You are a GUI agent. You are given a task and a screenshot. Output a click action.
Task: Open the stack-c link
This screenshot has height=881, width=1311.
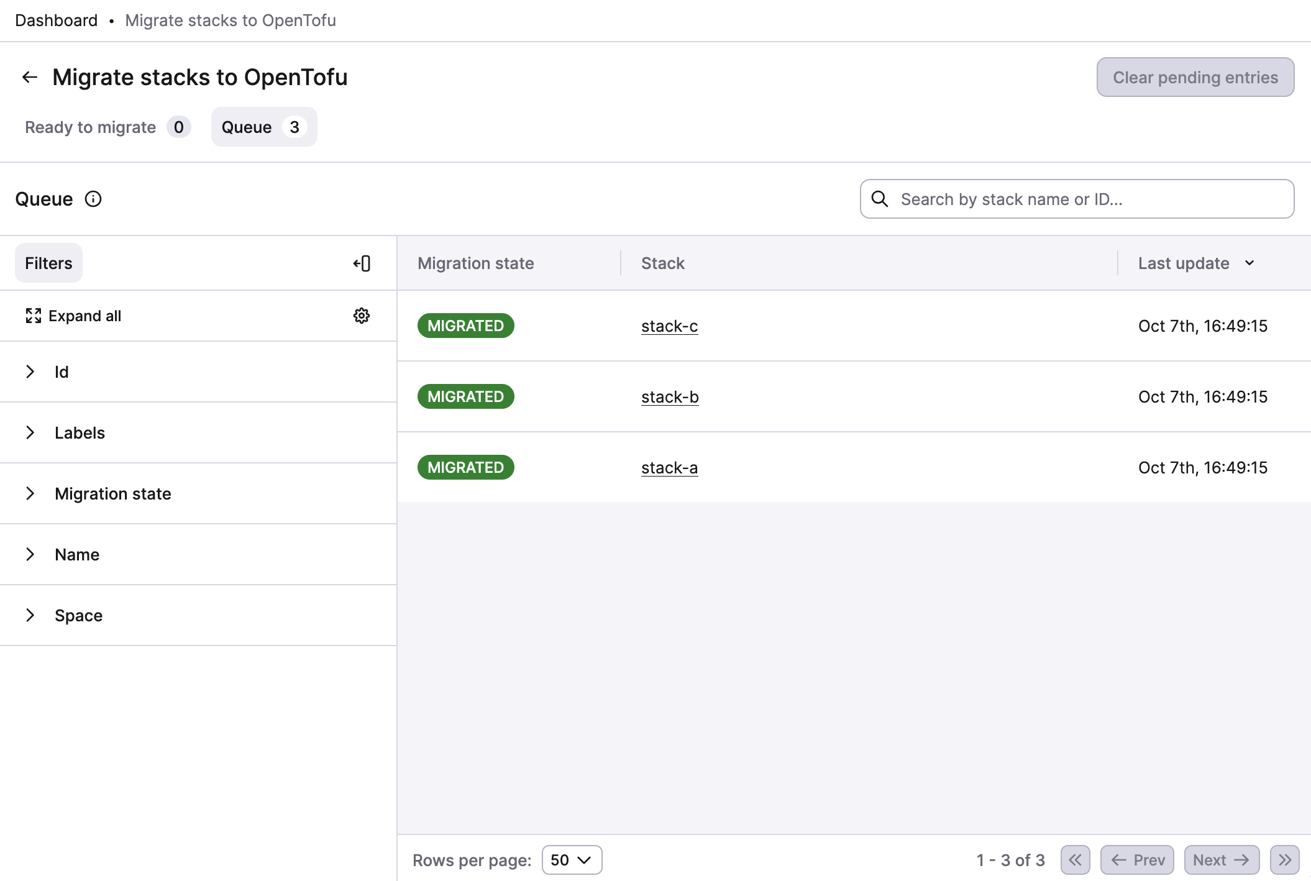point(669,326)
